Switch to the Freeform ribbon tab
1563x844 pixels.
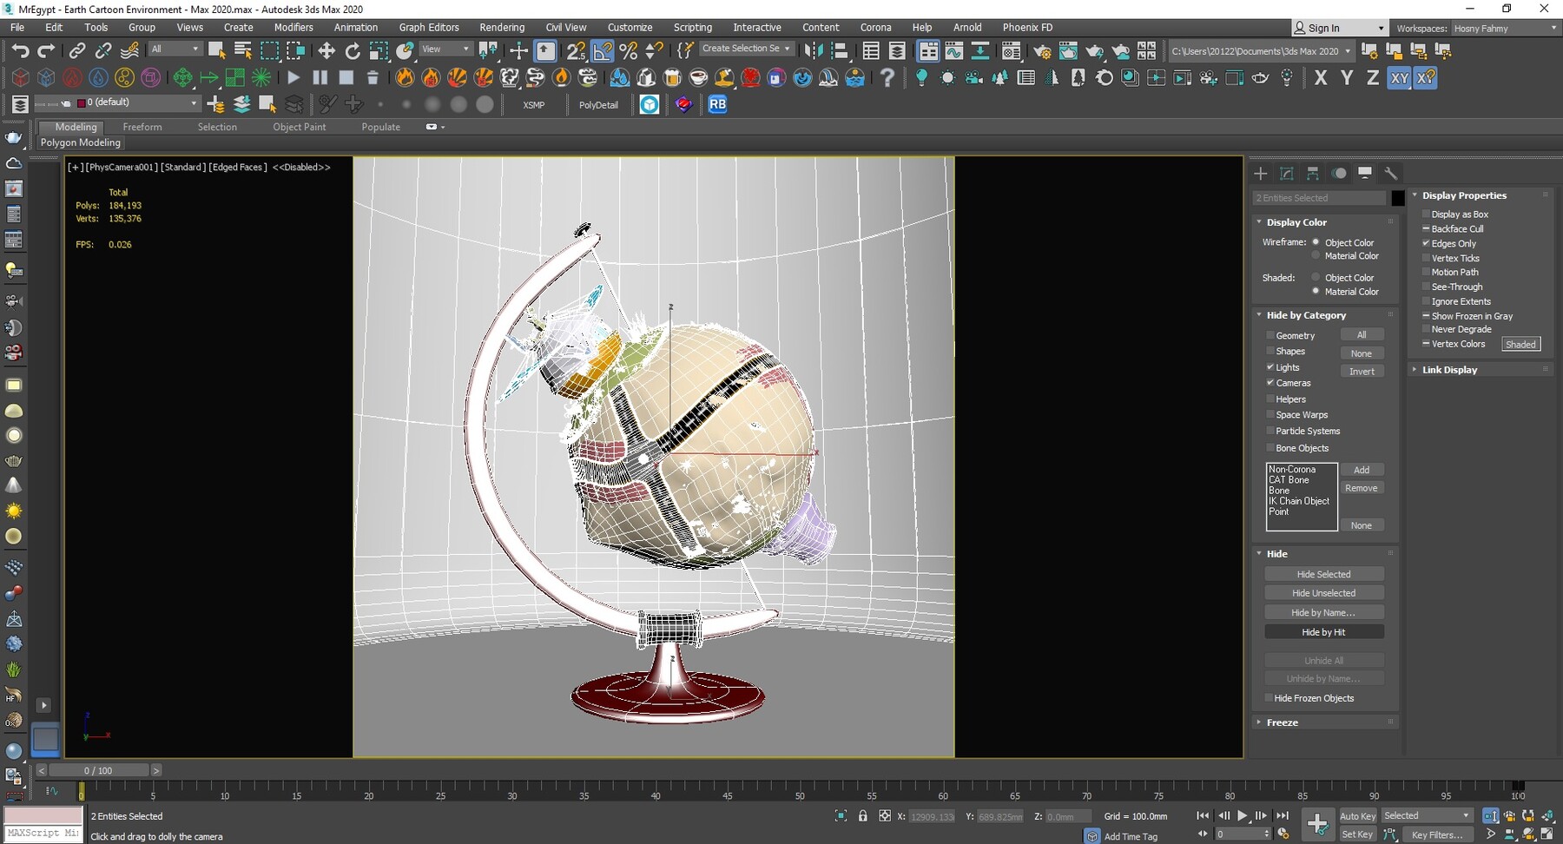[142, 127]
